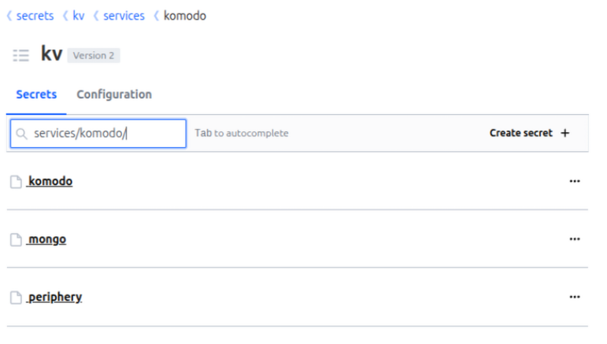Switch to the Configuration tab
This screenshot has height=344, width=607.
pos(114,94)
